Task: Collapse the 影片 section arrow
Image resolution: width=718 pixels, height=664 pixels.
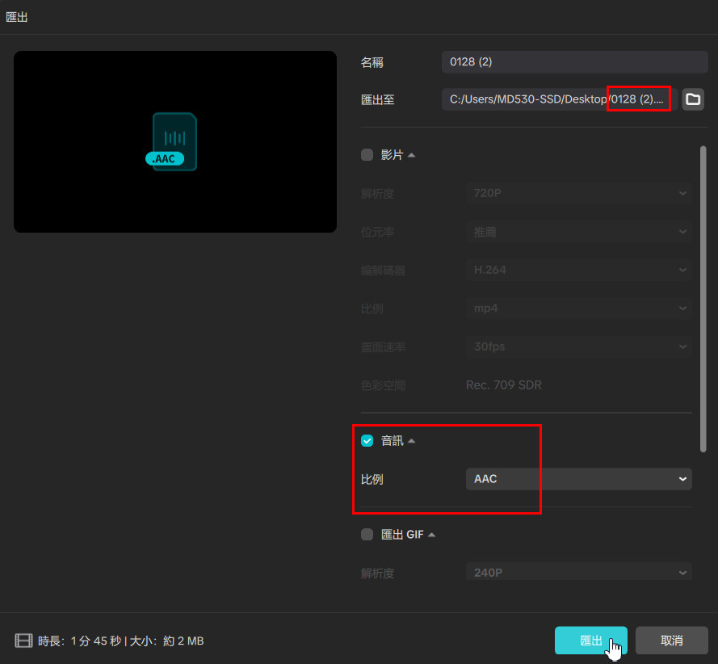Action: [412, 155]
